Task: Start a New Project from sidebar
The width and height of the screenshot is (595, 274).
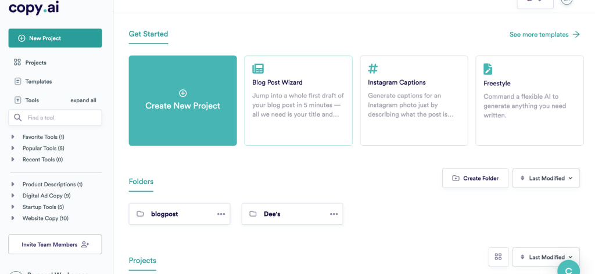Action: pos(55,38)
